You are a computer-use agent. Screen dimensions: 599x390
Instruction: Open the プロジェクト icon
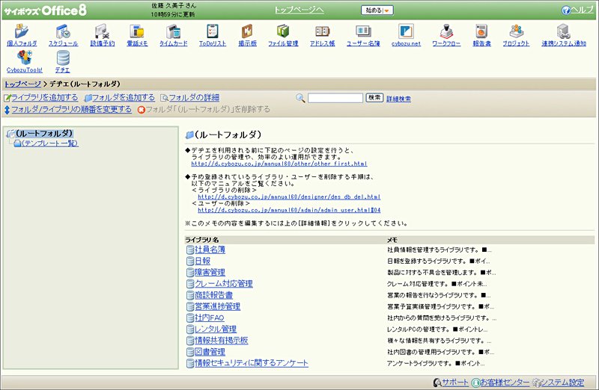516,31
